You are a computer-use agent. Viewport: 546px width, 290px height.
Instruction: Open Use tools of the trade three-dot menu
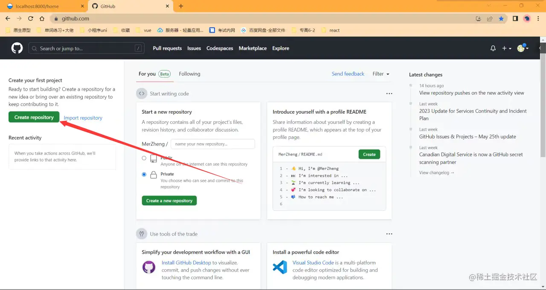point(389,234)
